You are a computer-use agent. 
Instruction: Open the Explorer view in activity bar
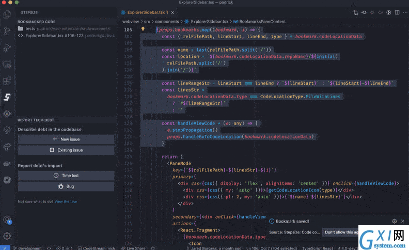coord(7,14)
